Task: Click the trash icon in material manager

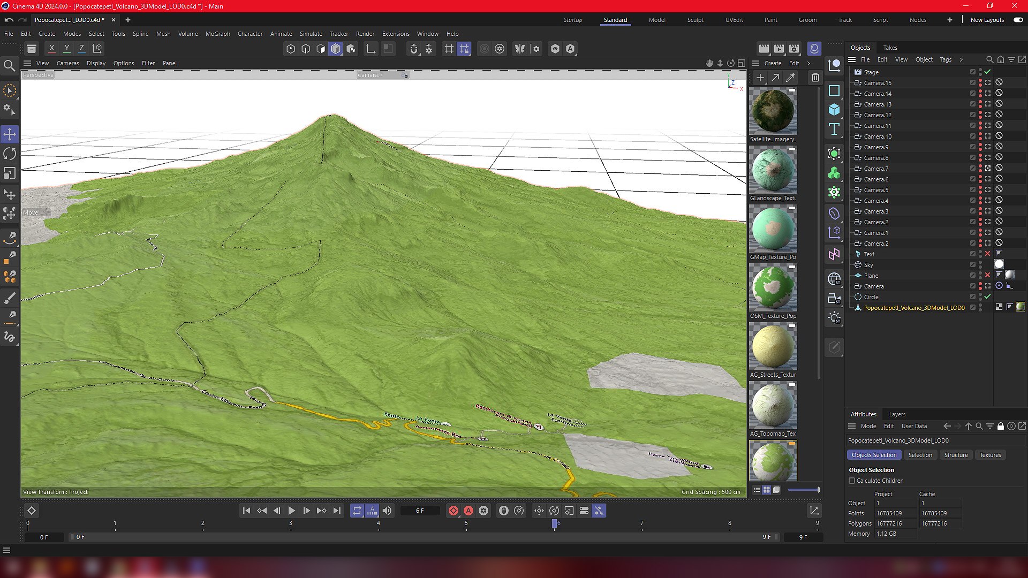Action: [x=815, y=78]
